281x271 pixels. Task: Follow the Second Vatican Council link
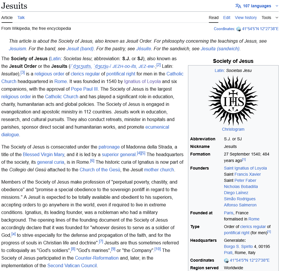(72, 265)
